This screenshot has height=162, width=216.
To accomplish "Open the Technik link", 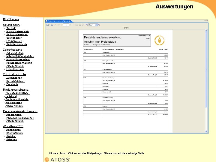I will point(11,28).
